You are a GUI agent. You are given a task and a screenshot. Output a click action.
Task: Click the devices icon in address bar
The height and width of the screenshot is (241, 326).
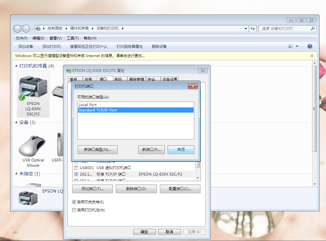click(x=38, y=28)
